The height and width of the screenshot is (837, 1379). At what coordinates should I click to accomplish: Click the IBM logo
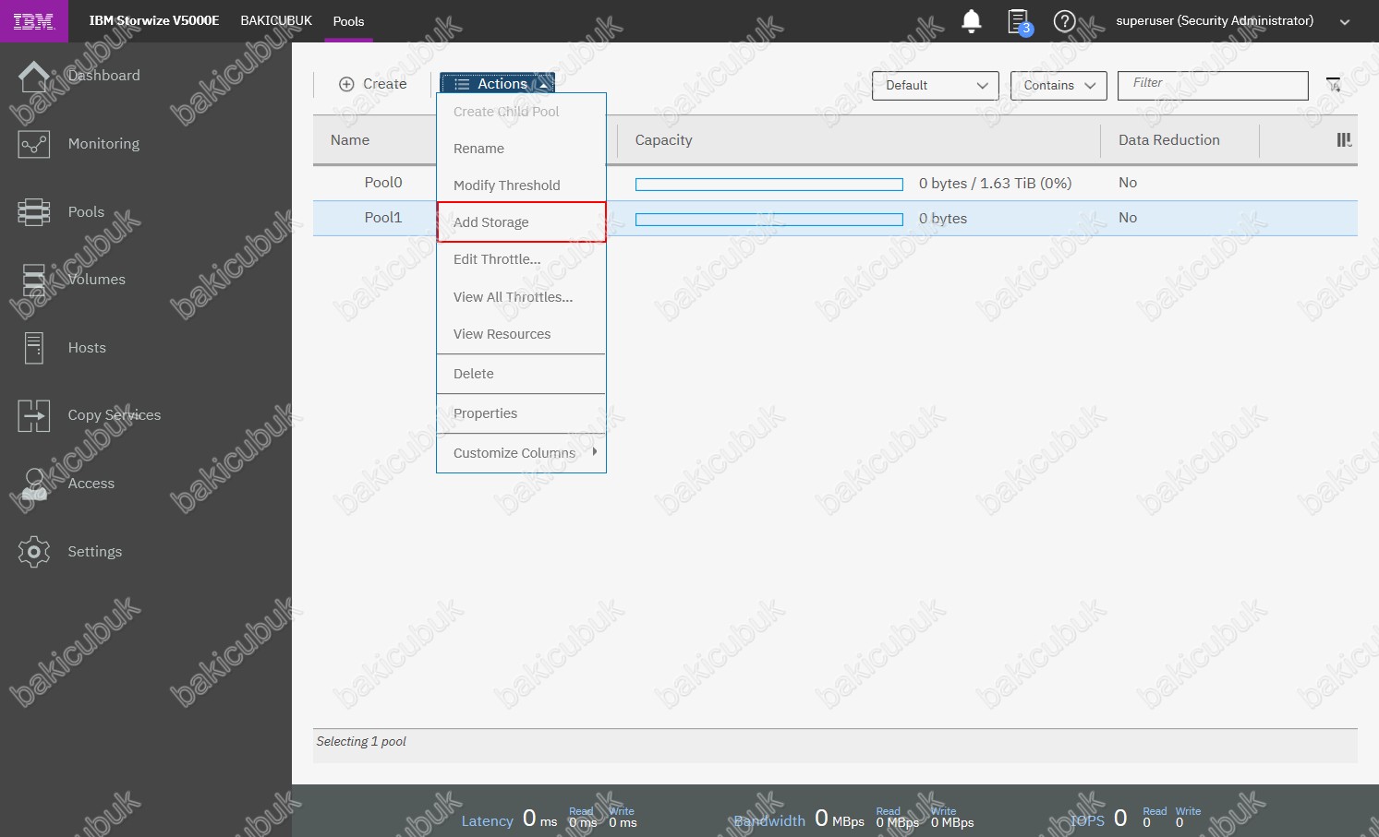click(34, 21)
